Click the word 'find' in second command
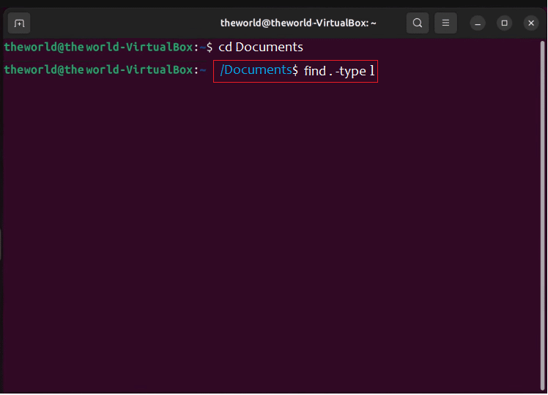The height and width of the screenshot is (395, 548). click(314, 71)
